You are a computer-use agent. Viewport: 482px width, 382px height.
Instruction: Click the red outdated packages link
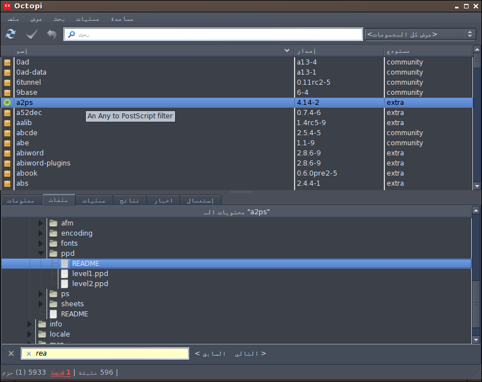pyautogui.click(x=61, y=373)
